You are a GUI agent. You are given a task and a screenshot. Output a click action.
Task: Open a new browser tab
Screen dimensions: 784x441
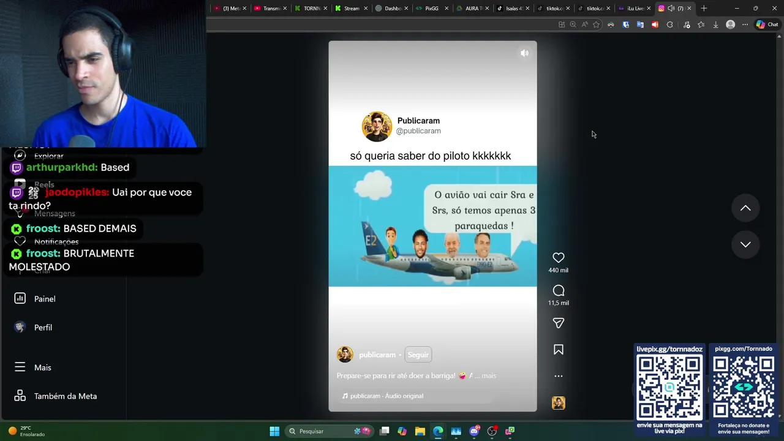coord(704,8)
